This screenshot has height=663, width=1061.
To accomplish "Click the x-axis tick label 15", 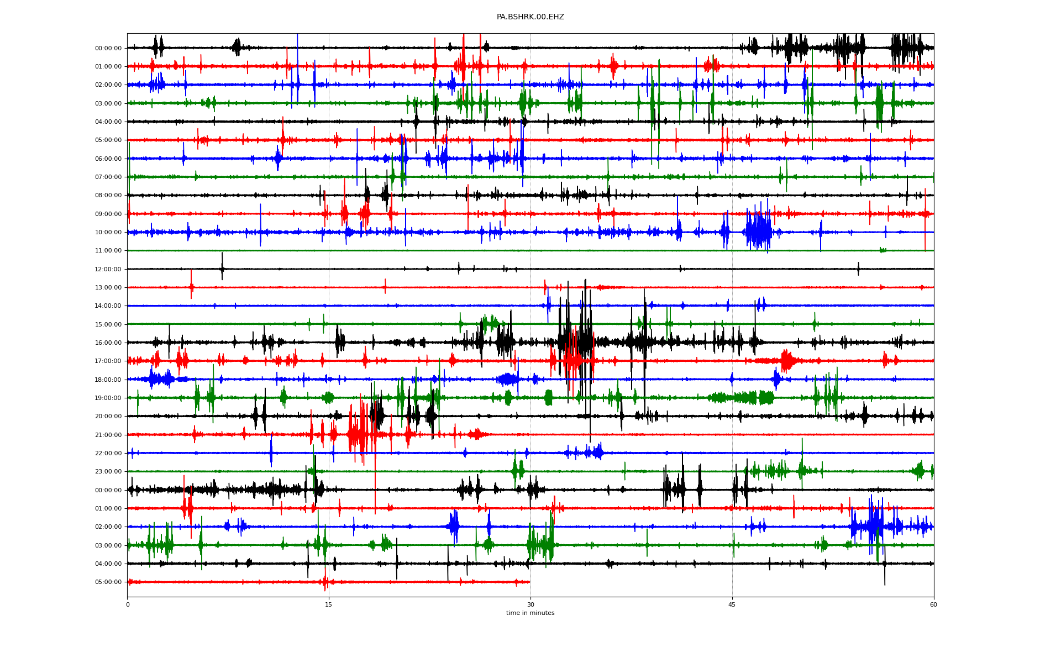I will pyautogui.click(x=329, y=604).
